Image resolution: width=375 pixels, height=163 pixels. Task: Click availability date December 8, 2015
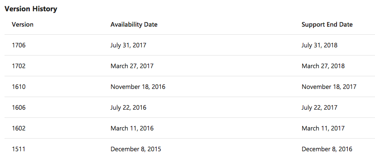(135, 149)
